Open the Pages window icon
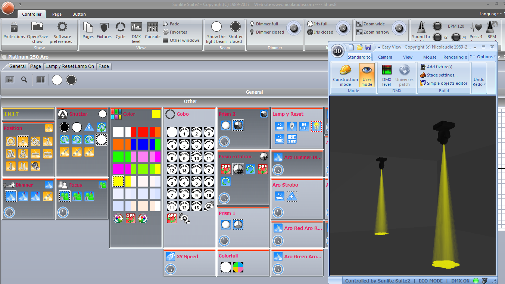 88,27
